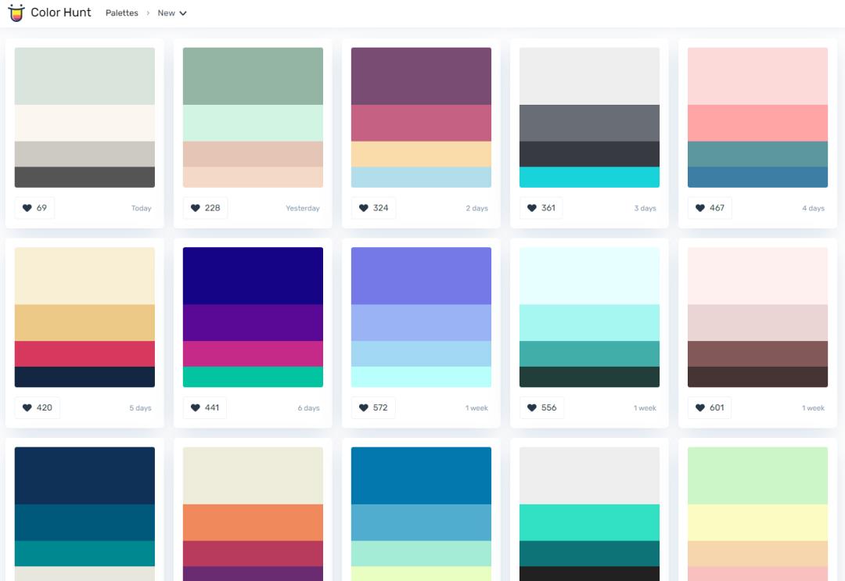Select the dark navy blue swatch in 441-likes palette
The width and height of the screenshot is (845, 581).
tap(253, 275)
